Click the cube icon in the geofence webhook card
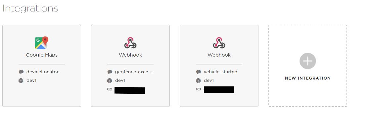This screenshot has height=121, width=367. (110, 81)
